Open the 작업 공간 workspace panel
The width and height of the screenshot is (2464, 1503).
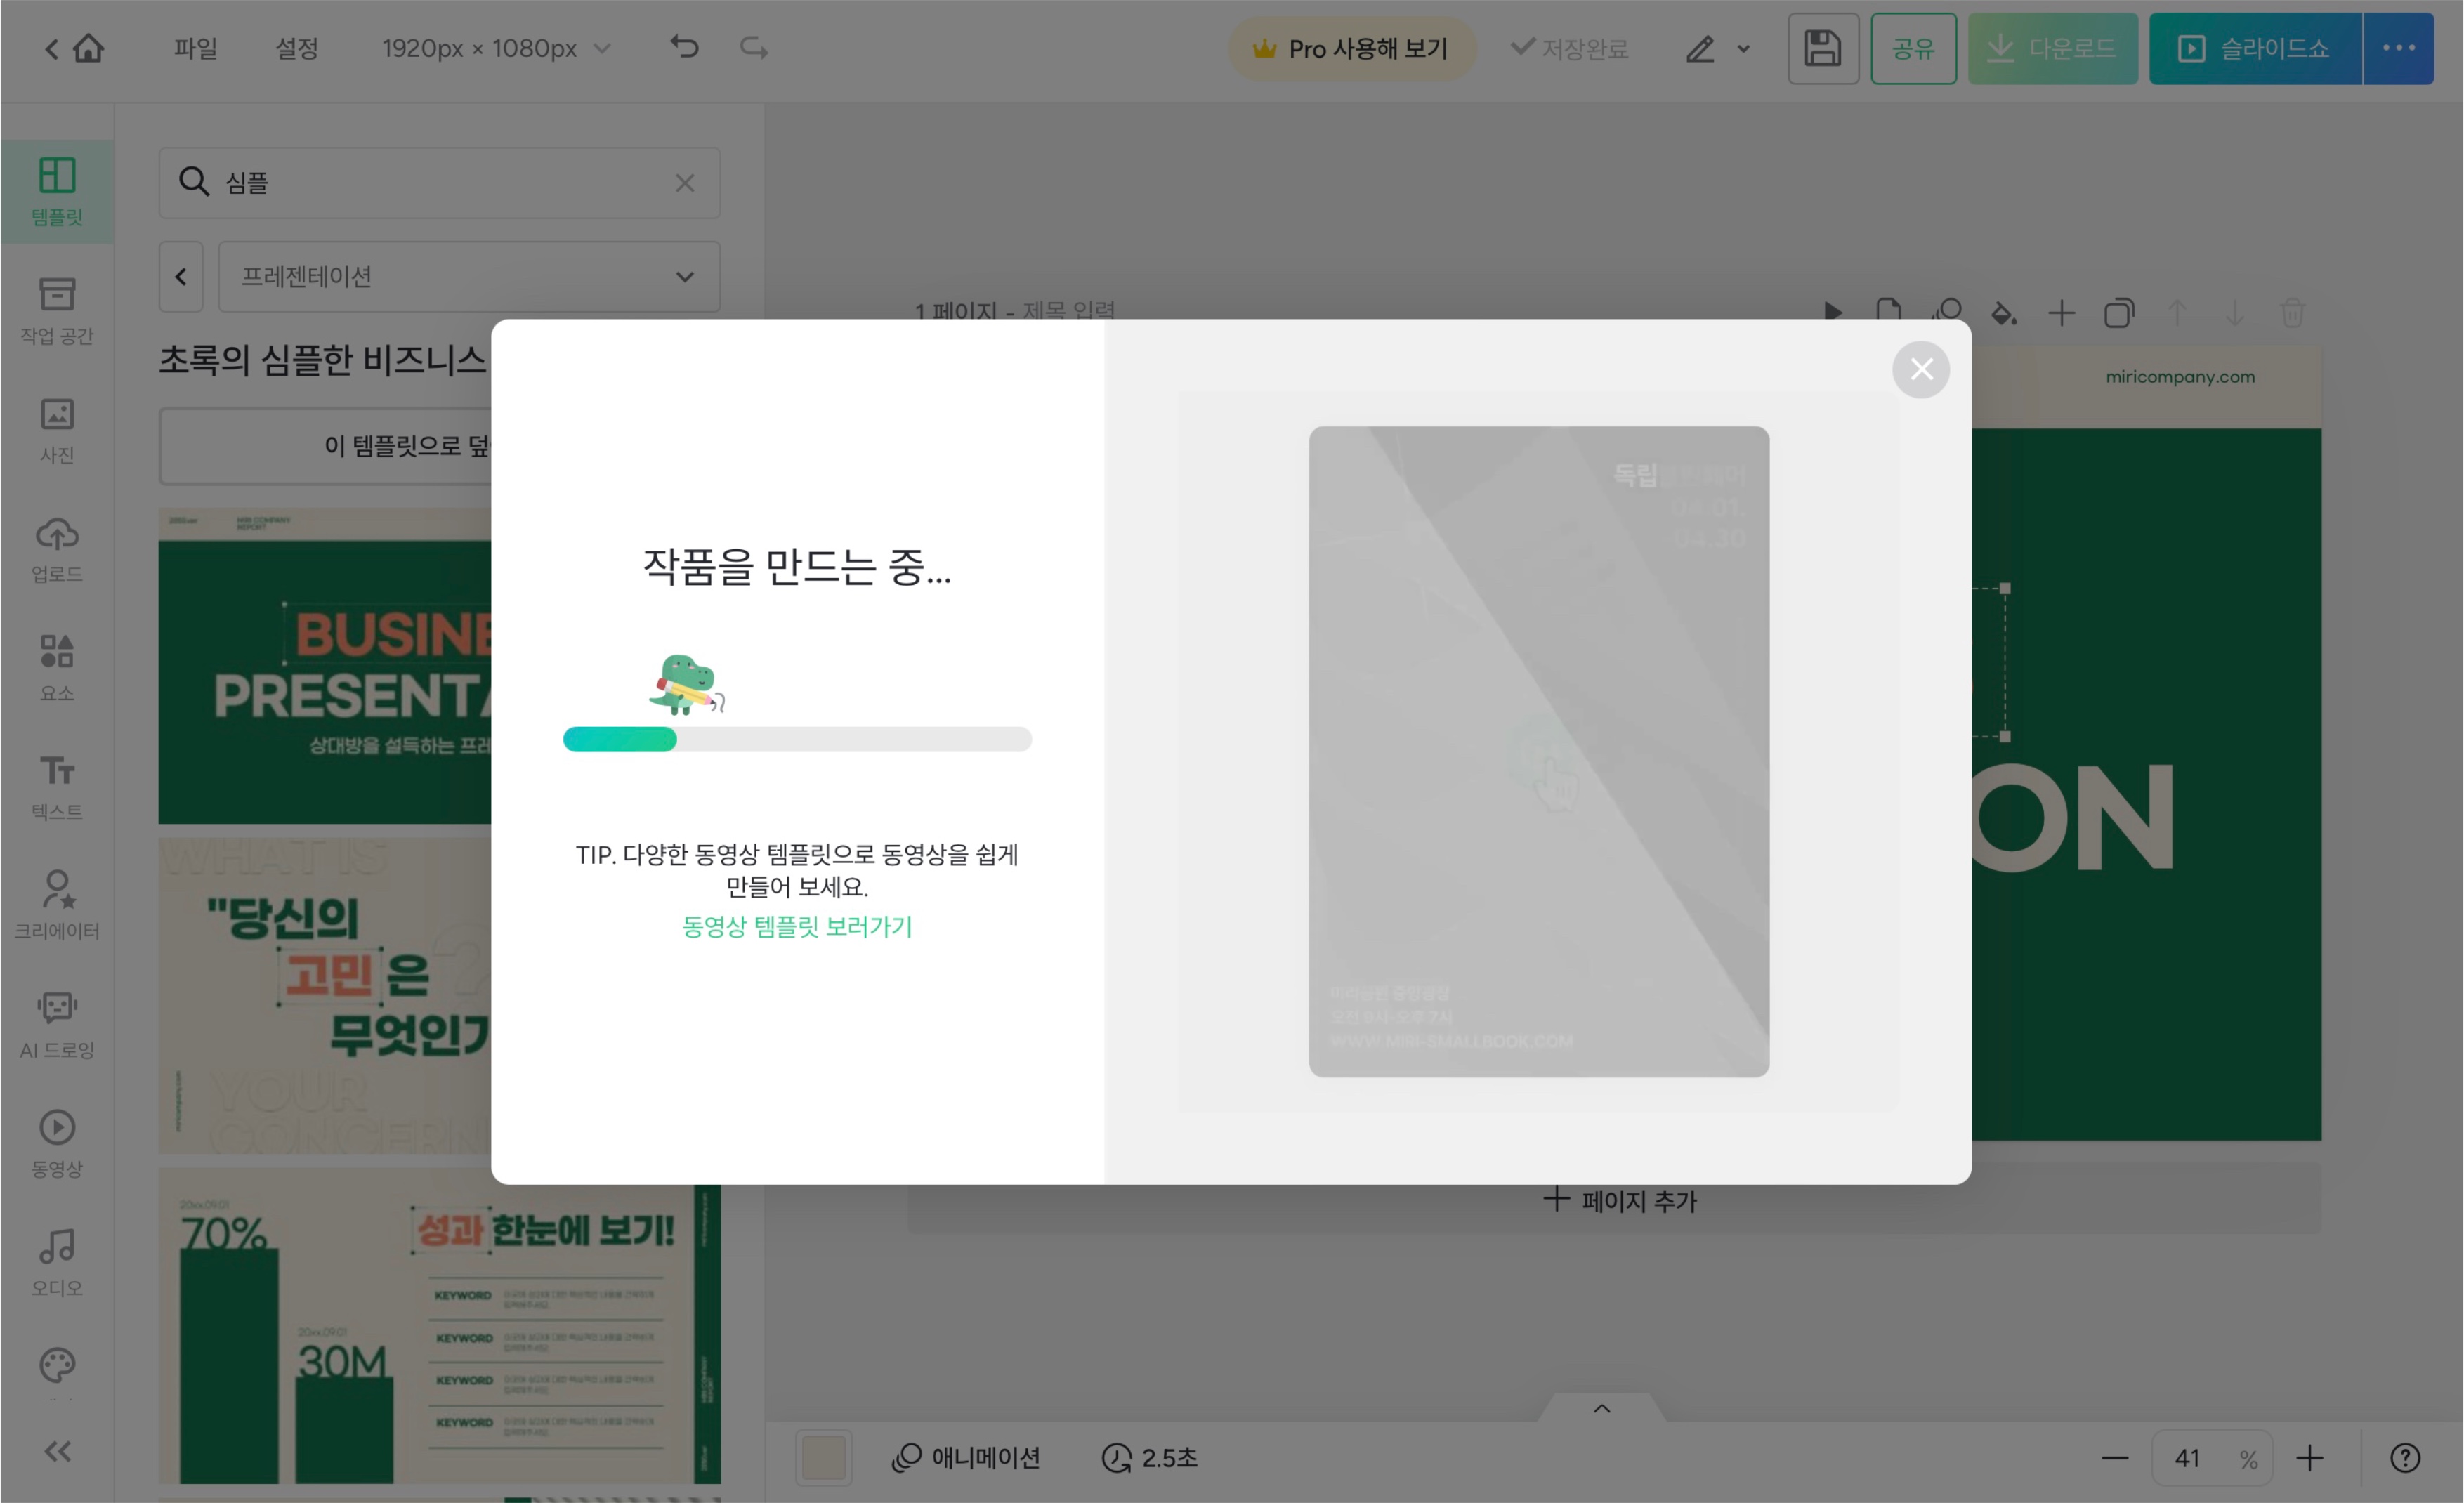[x=57, y=310]
